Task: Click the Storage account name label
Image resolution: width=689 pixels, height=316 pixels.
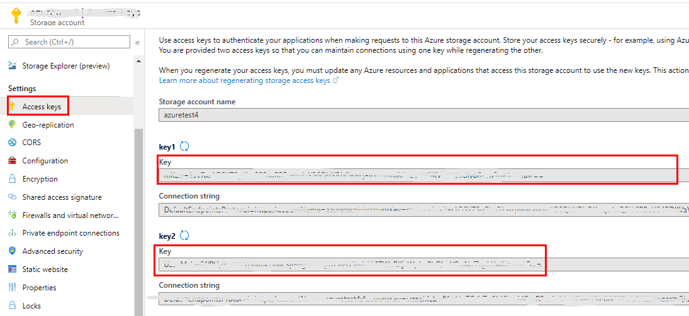Action: [197, 101]
